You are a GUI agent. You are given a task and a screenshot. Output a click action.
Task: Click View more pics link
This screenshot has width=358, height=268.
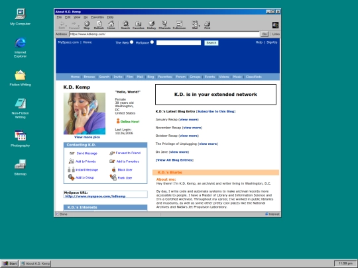pyautogui.click(x=87, y=137)
